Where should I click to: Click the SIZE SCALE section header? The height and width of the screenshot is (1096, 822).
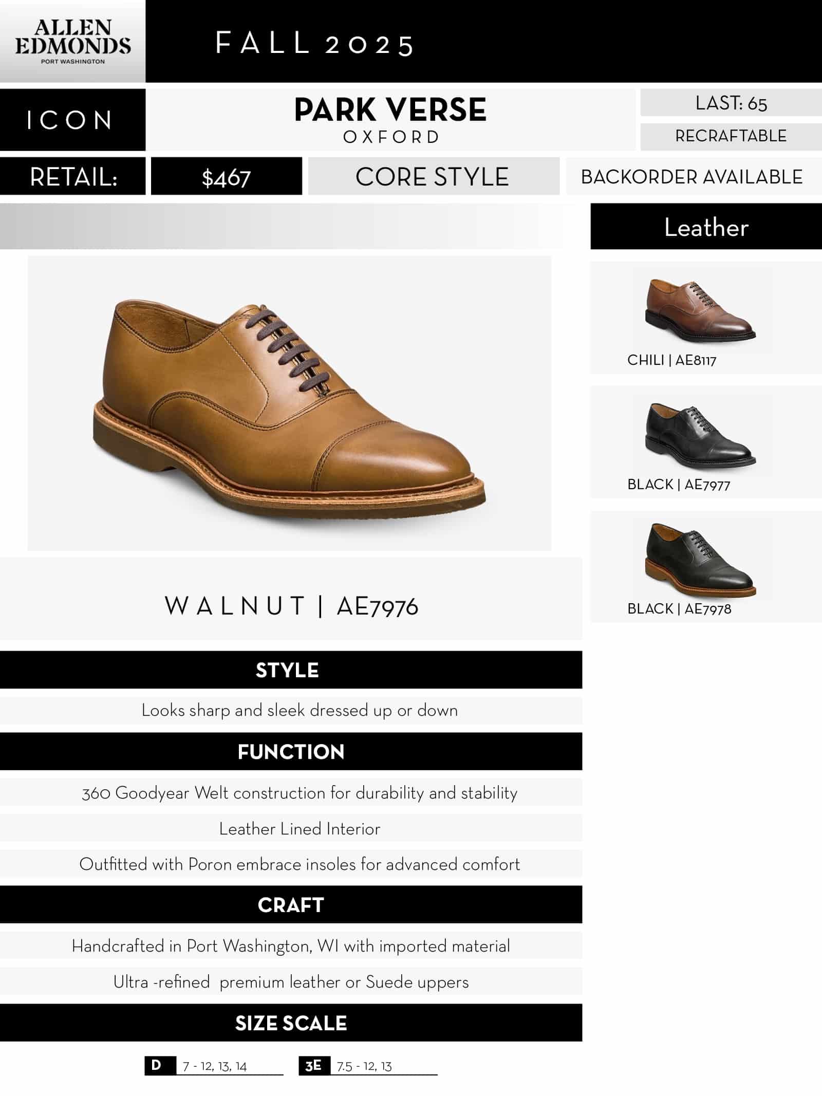pos(291,1023)
